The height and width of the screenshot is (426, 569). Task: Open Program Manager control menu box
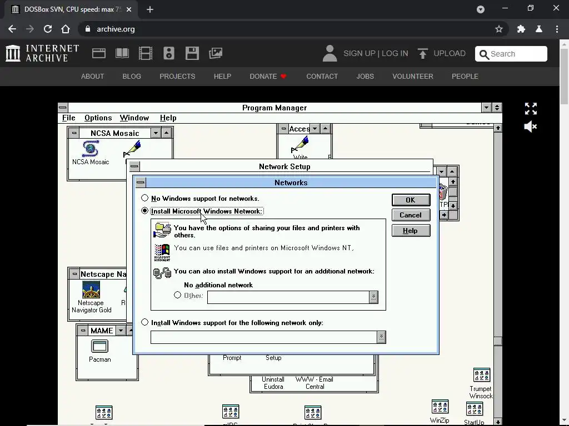63,108
